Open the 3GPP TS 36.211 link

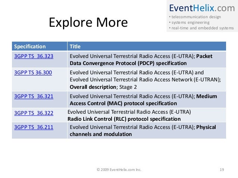tap(34, 127)
